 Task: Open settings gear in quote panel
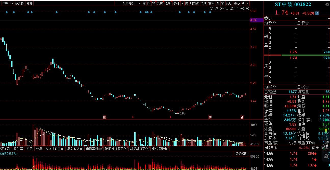(327, 5)
